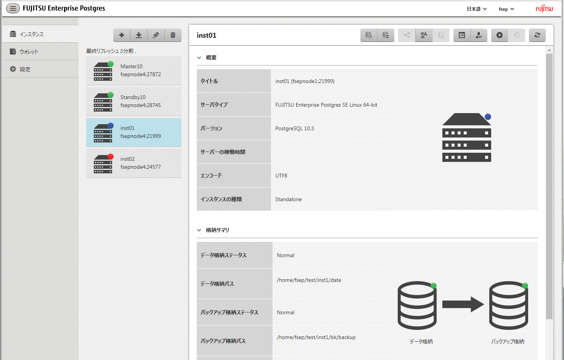Click the title value 'inst01 (fsepnode1:21999)'
Image resolution: width=564 pixels, height=360 pixels.
tap(305, 81)
